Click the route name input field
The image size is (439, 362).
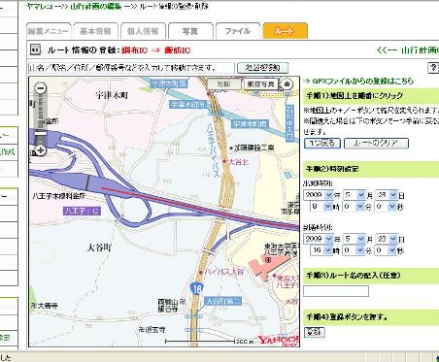coord(336,291)
